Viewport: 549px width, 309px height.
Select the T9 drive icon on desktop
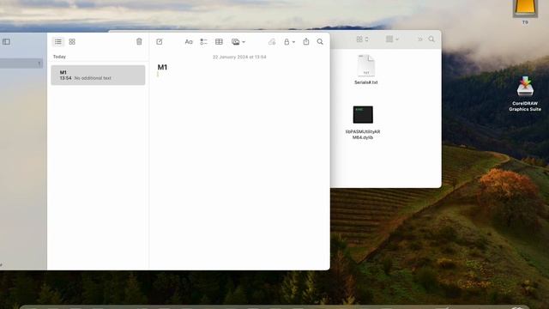(x=525, y=12)
